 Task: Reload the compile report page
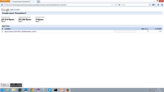tap(116, 5)
